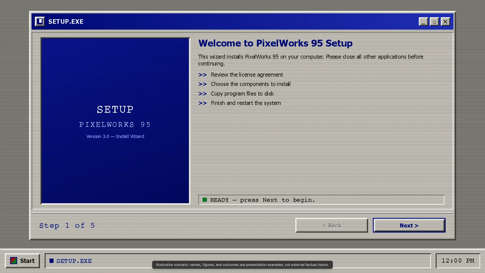485x273 pixels.
Task: Click "Finish and restart the system" text
Action: (246, 103)
